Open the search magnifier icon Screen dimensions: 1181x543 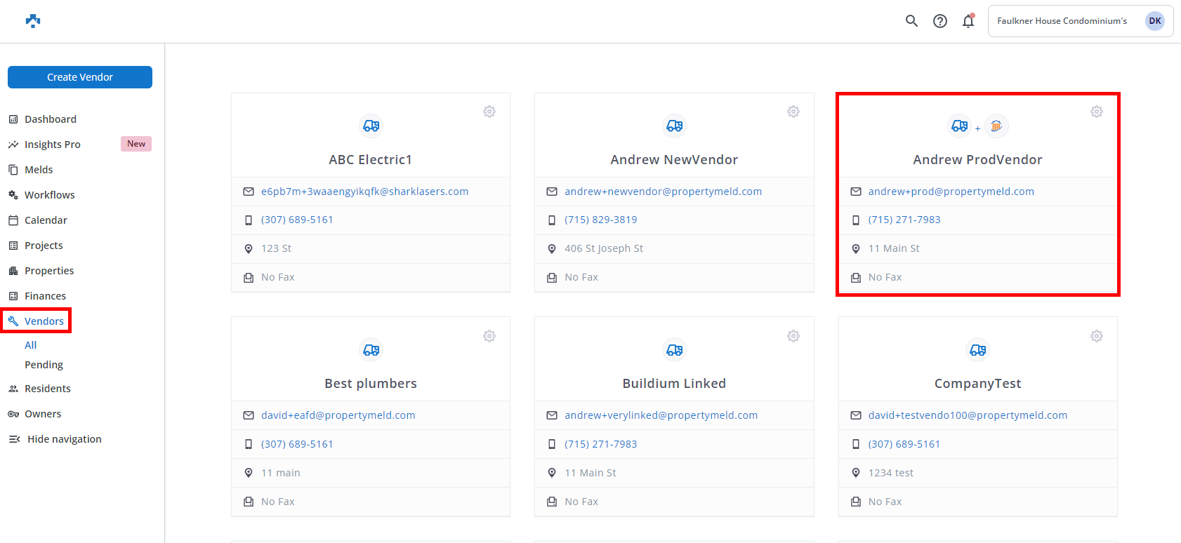pos(911,21)
